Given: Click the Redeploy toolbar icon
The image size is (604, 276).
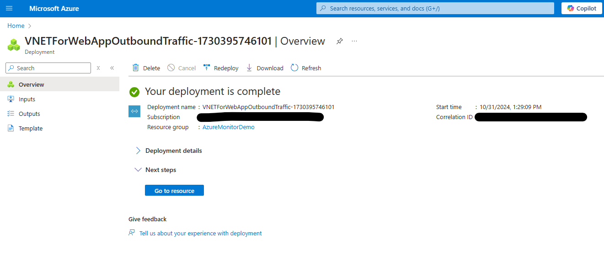Looking at the screenshot, I should 207,68.
